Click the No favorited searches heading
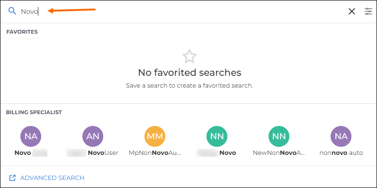The image size is (377, 188). click(x=189, y=72)
